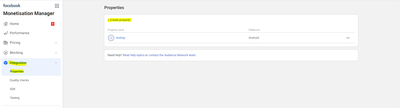Expand the Blocking section chevron
Screen dimensions: 400x108
click(x=56, y=53)
